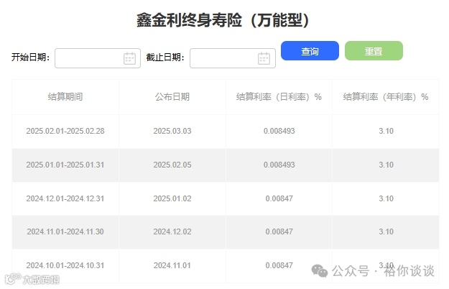Image resolution: width=449 pixels, height=289 pixels.
Task: Select publish date 2025.03.03
Action: 172,131
